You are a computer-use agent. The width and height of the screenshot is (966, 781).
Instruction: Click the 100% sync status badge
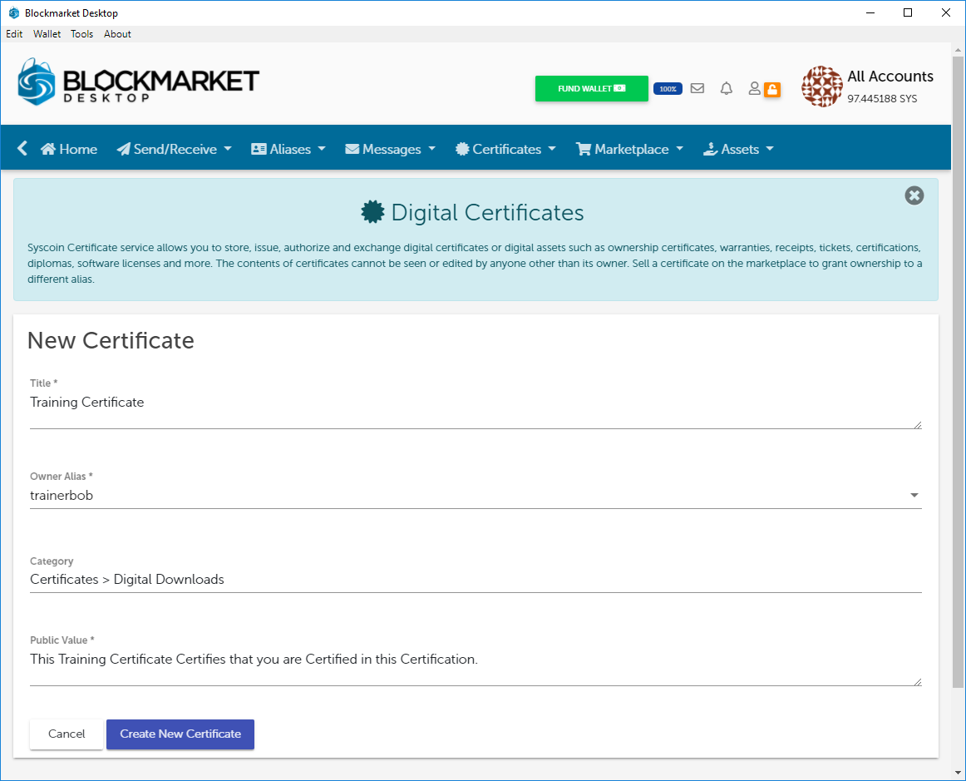(x=668, y=89)
